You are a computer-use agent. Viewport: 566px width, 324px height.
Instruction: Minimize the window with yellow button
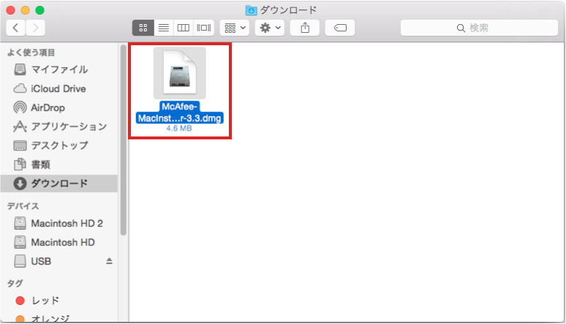26,10
